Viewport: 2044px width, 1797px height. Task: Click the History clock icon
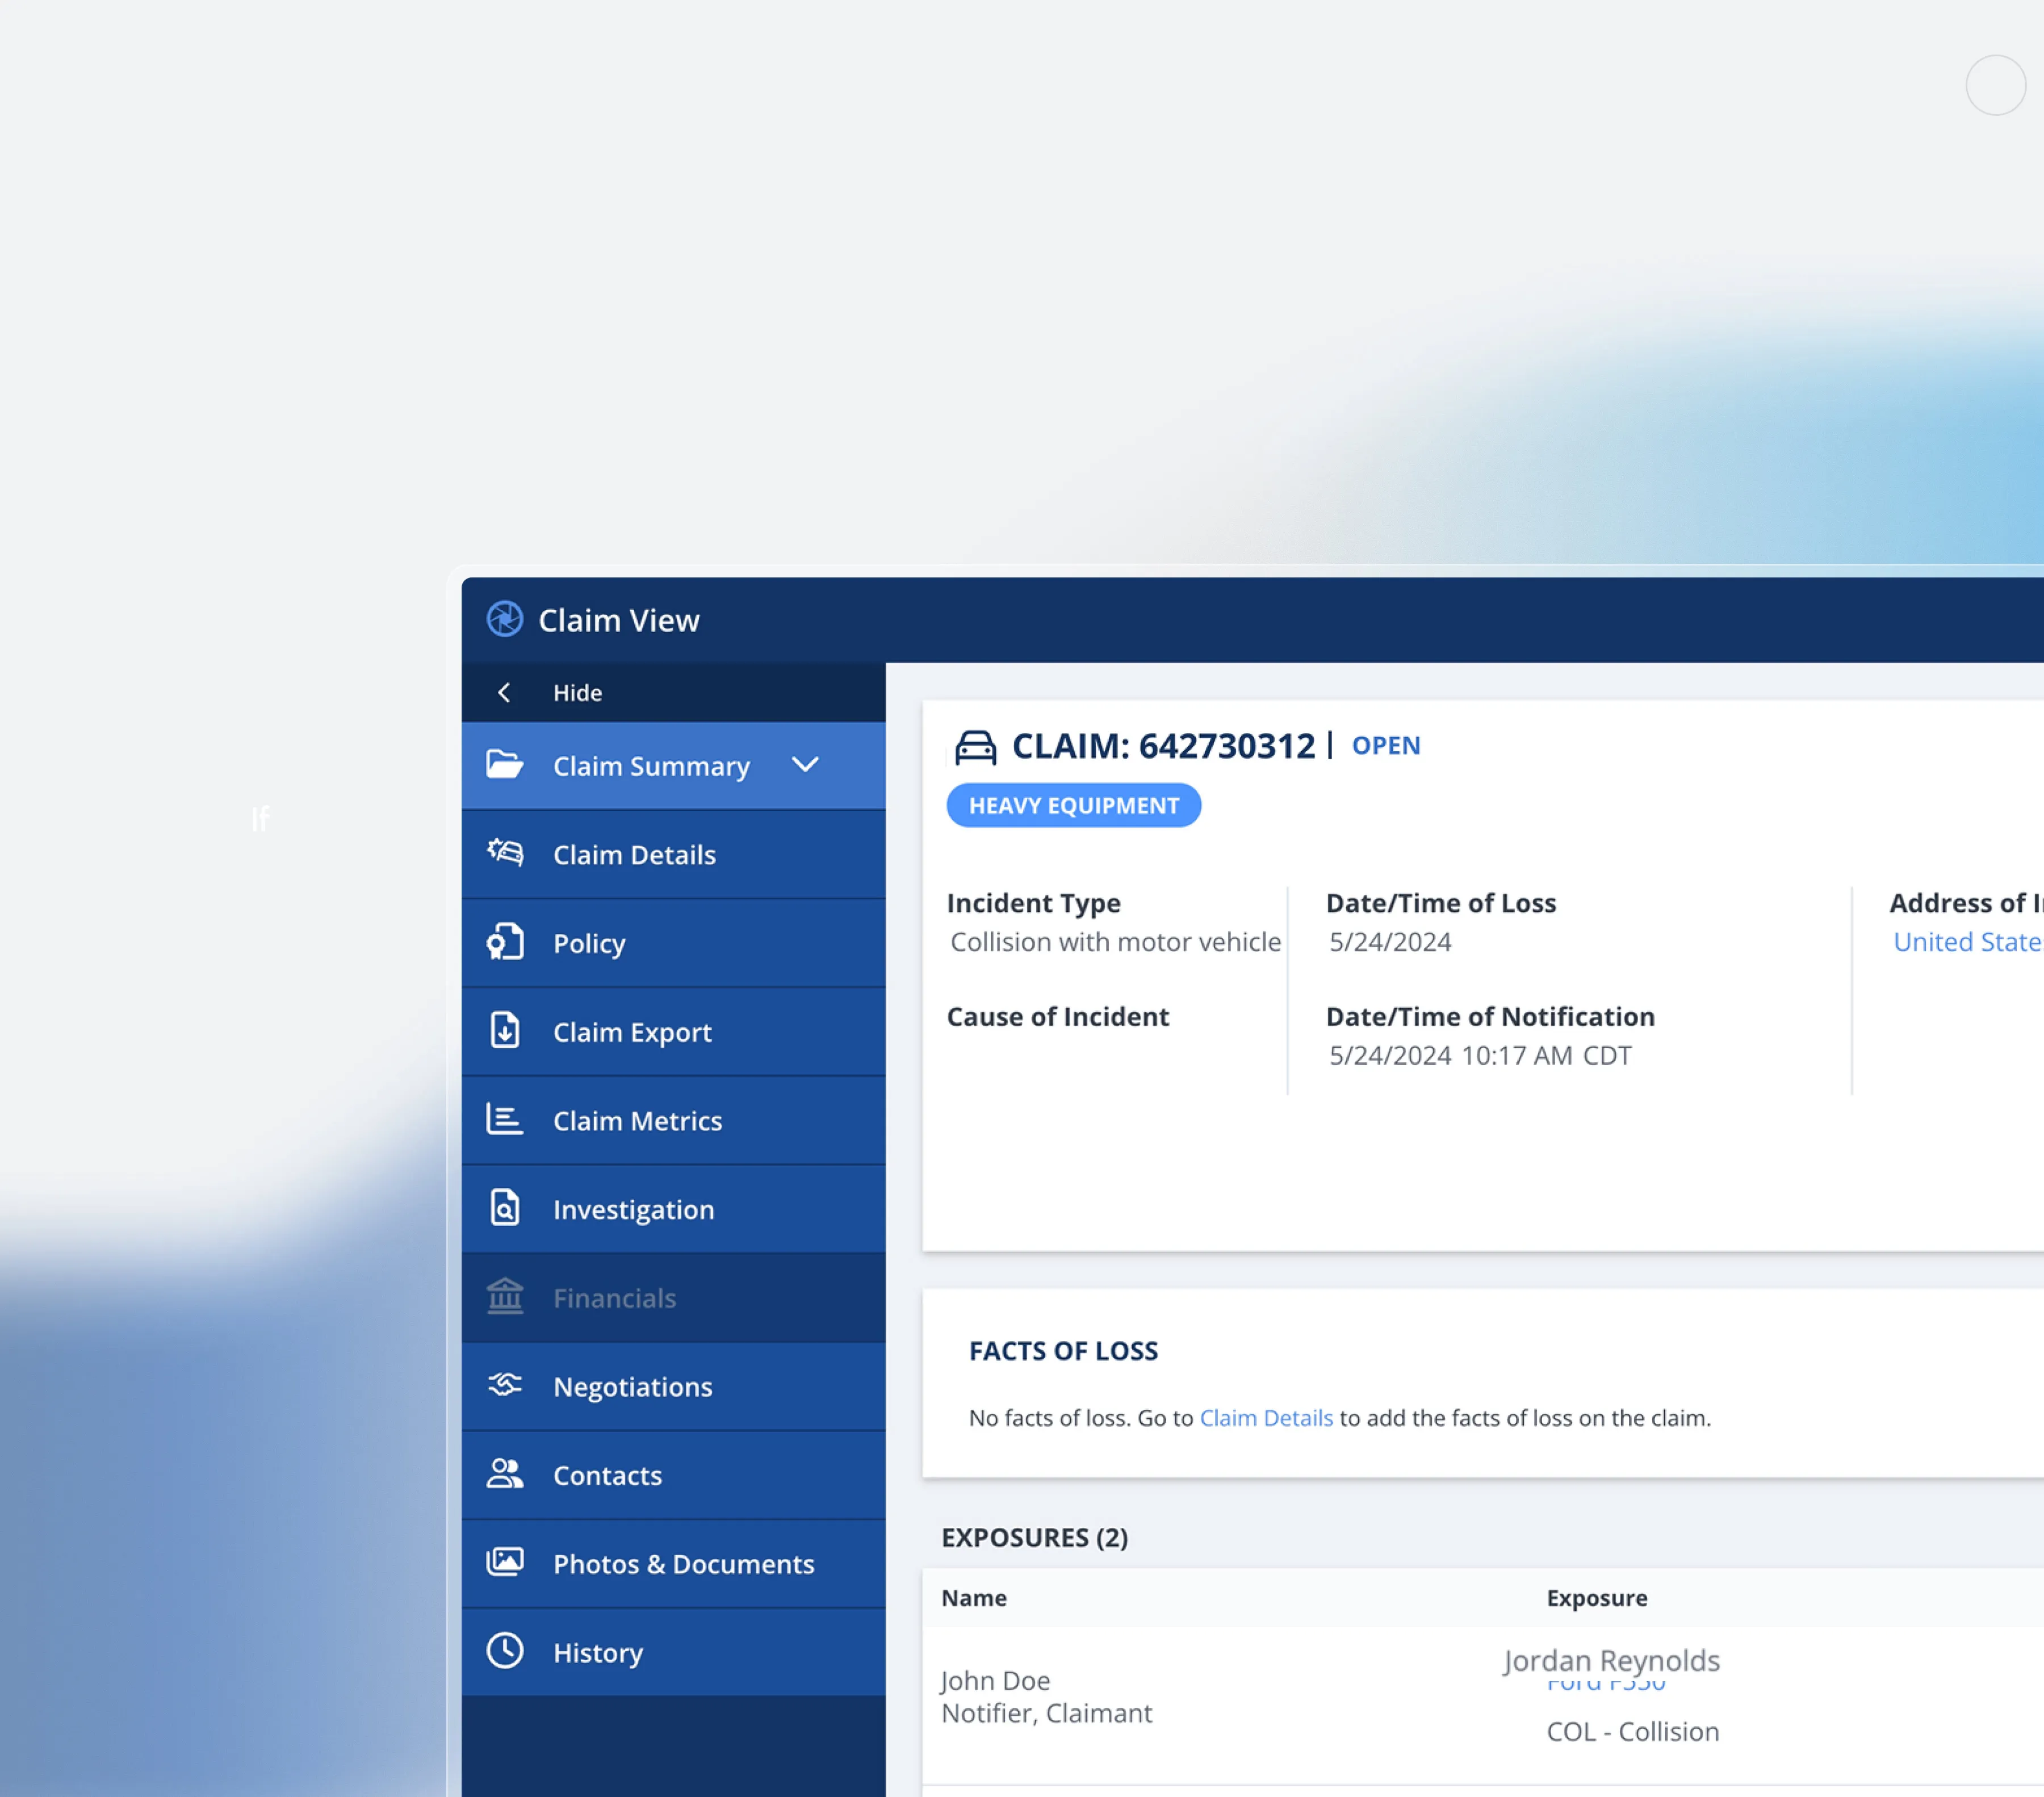[x=505, y=1651]
